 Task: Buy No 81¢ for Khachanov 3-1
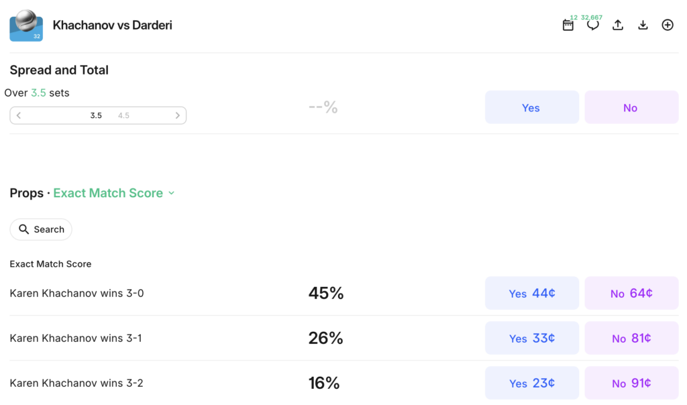(631, 338)
